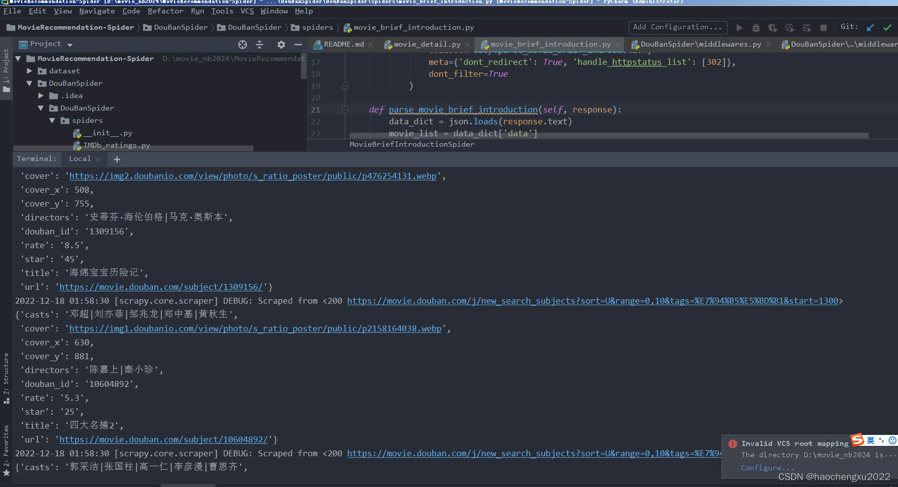Open Add Configuration dropdown
The height and width of the screenshot is (487, 898).
point(678,27)
